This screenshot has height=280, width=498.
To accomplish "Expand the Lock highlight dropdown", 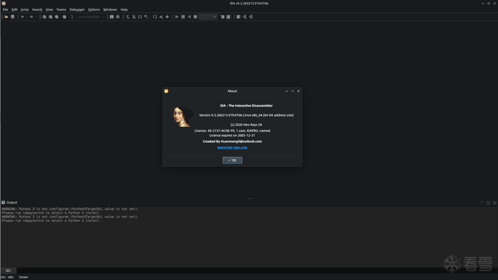I will [x=103, y=17].
